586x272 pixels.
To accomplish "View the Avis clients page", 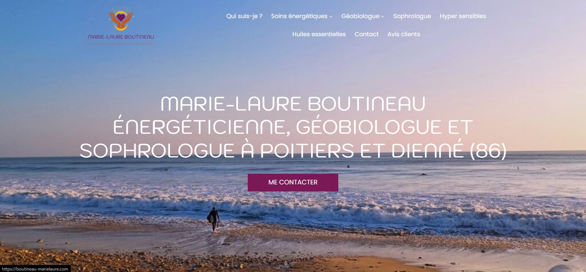I will 404,34.
